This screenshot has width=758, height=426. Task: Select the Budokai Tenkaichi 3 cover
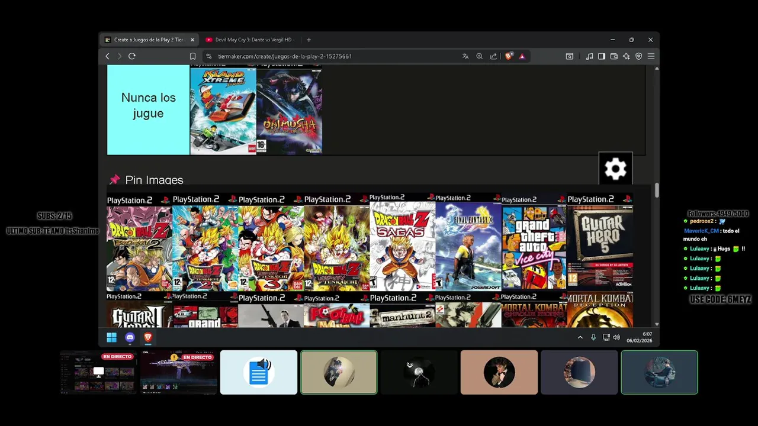(271, 243)
